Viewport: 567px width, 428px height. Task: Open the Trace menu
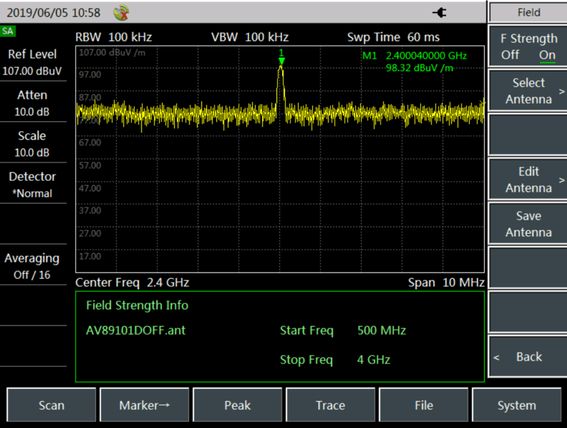click(x=331, y=405)
